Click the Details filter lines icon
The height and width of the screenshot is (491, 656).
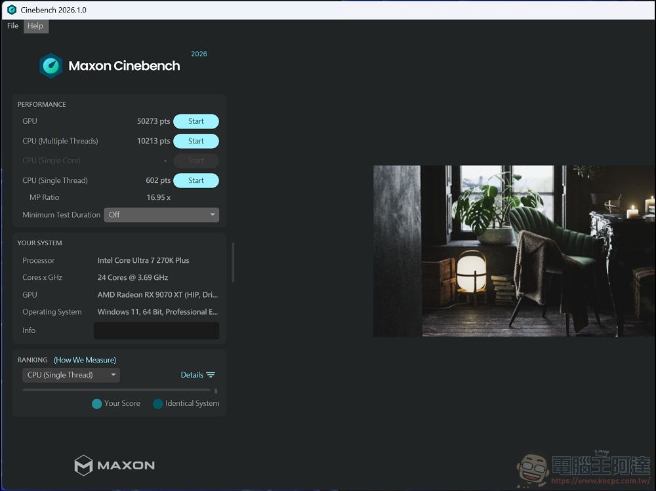tap(211, 375)
